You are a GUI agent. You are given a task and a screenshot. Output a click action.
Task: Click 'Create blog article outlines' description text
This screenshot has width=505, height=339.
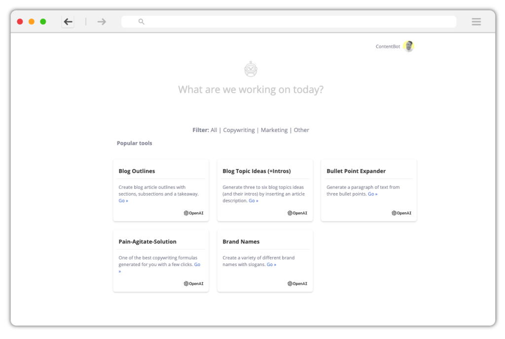tap(158, 190)
